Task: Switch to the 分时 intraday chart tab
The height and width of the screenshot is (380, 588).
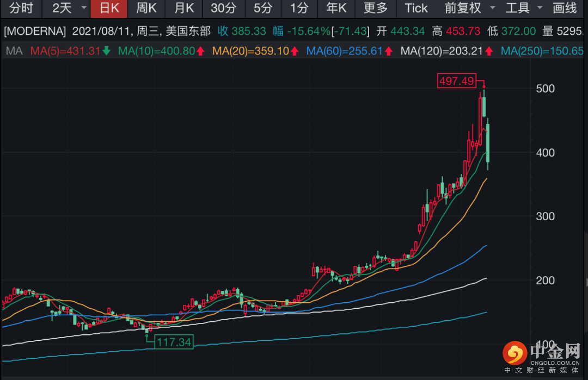Action: click(x=21, y=8)
